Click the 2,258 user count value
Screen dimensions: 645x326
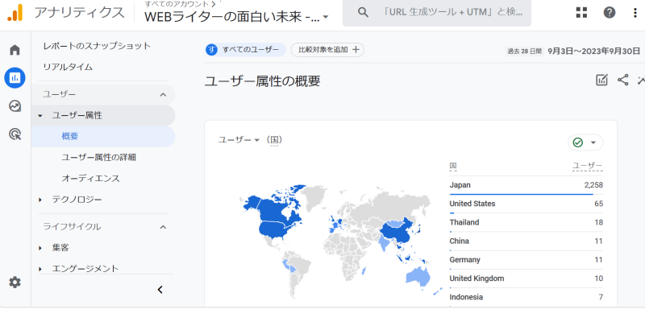click(x=593, y=185)
